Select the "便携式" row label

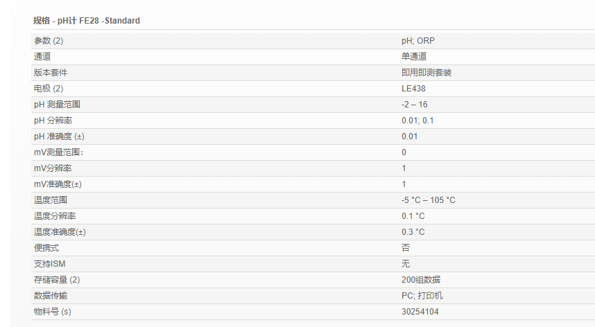tap(46, 248)
